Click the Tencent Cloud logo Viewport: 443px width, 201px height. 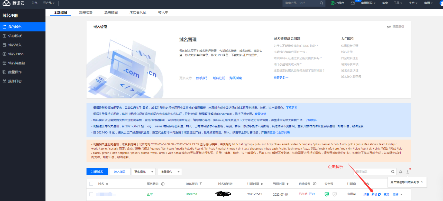point(13,3)
